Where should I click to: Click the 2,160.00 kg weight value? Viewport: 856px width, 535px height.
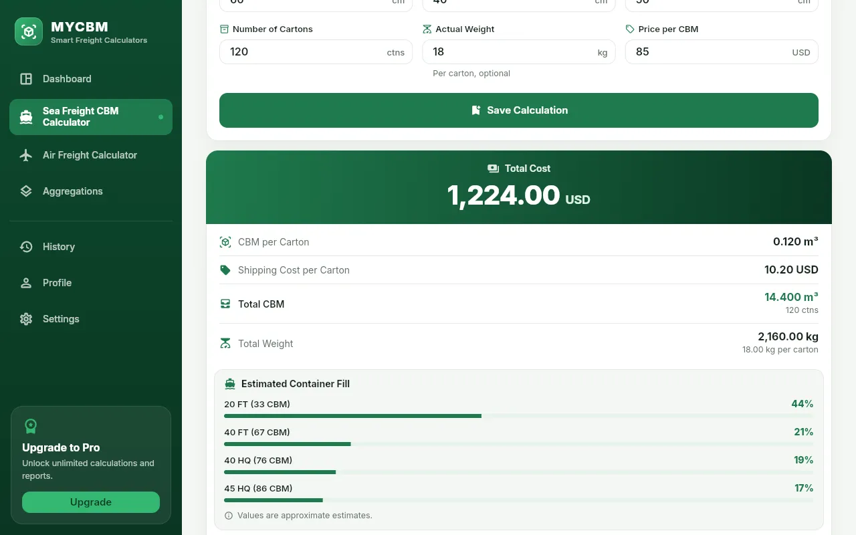coord(788,336)
